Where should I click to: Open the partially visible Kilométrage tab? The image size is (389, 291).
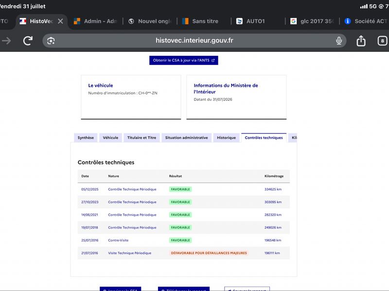[x=293, y=138]
